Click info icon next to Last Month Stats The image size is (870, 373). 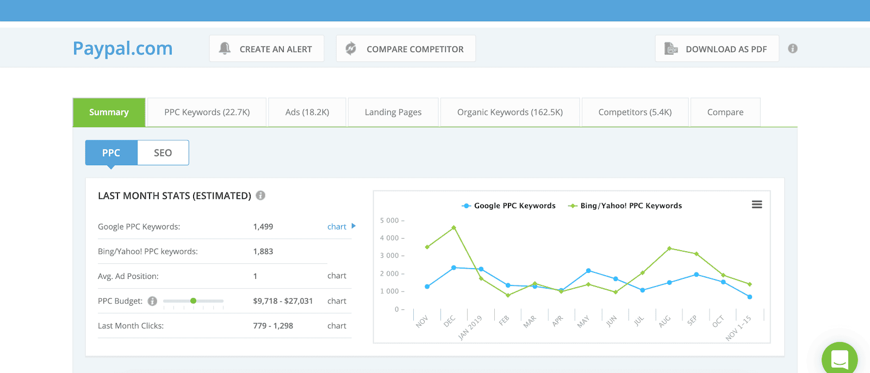(x=260, y=195)
